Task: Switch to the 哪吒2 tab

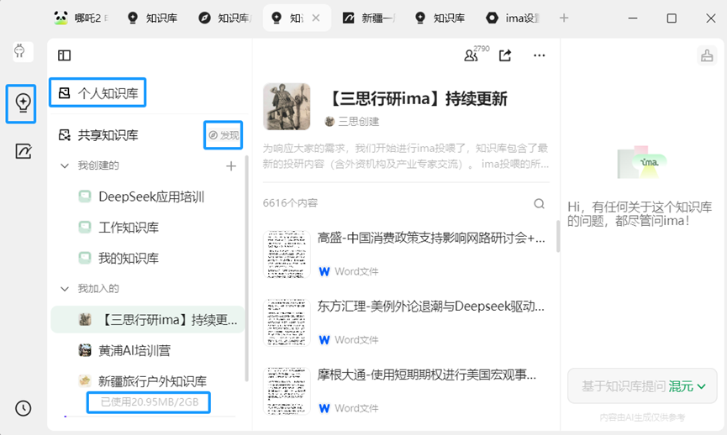Action: click(x=82, y=18)
